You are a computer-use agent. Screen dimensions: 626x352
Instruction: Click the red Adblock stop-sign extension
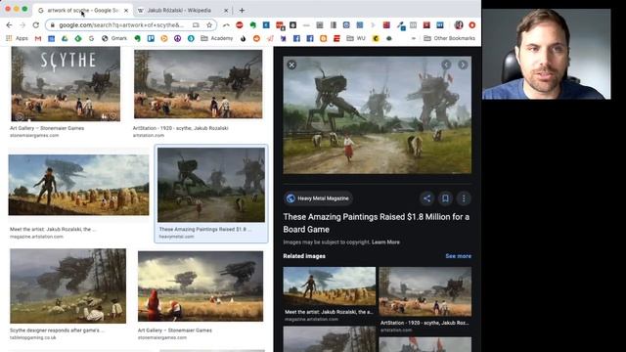pyautogui.click(x=240, y=25)
